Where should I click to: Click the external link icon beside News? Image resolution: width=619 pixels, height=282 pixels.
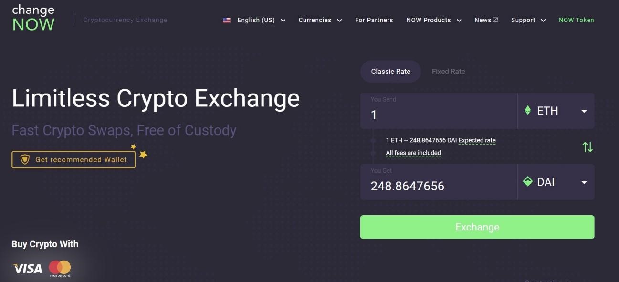tap(495, 20)
